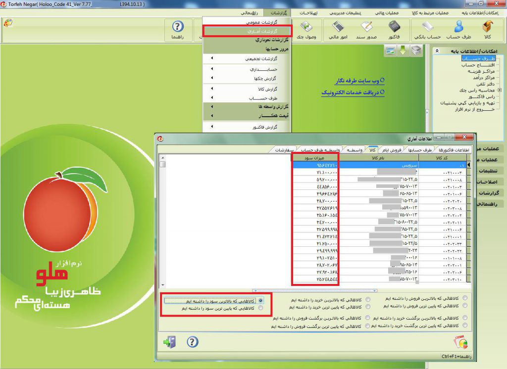The image size is (507, 369).
Task: Click the اصلاحات sidebar section button
Action: [489, 182]
